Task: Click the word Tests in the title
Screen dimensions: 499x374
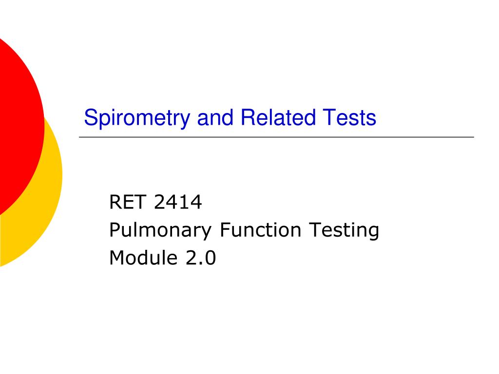Action: pos(349,118)
